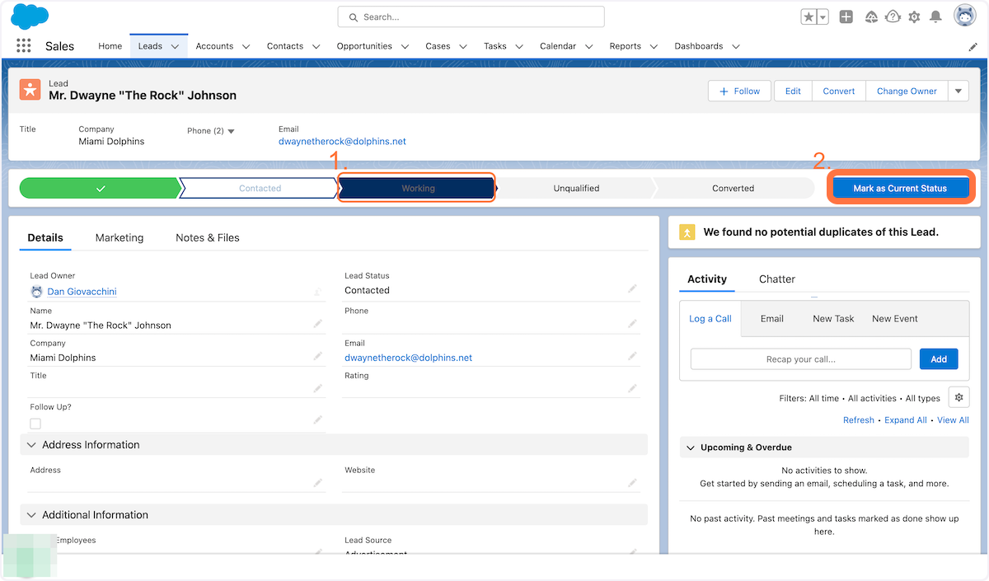
Task: Select the Converted stage in path
Action: pos(733,188)
